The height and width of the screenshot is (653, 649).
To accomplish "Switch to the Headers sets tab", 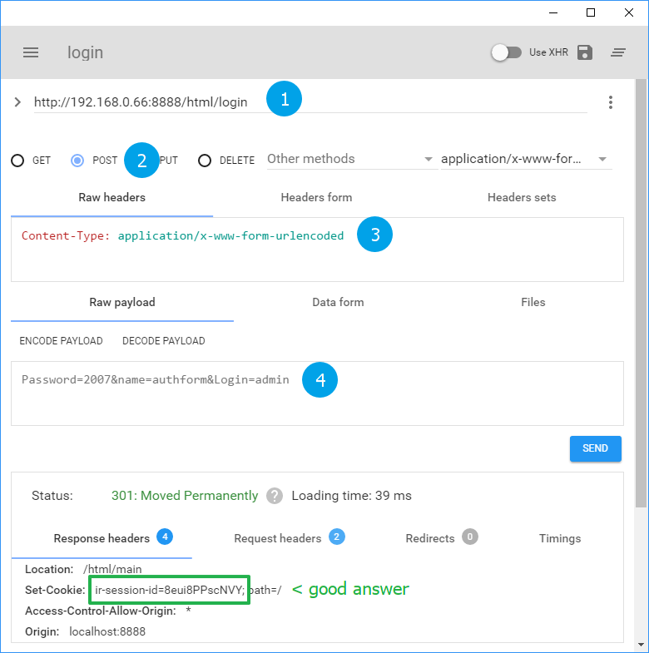I will (522, 197).
